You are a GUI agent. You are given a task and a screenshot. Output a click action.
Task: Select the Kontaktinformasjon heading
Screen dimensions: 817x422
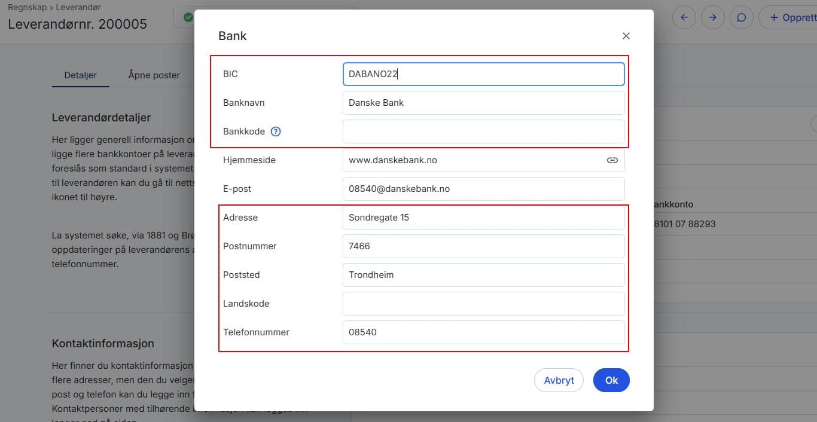click(x=103, y=344)
